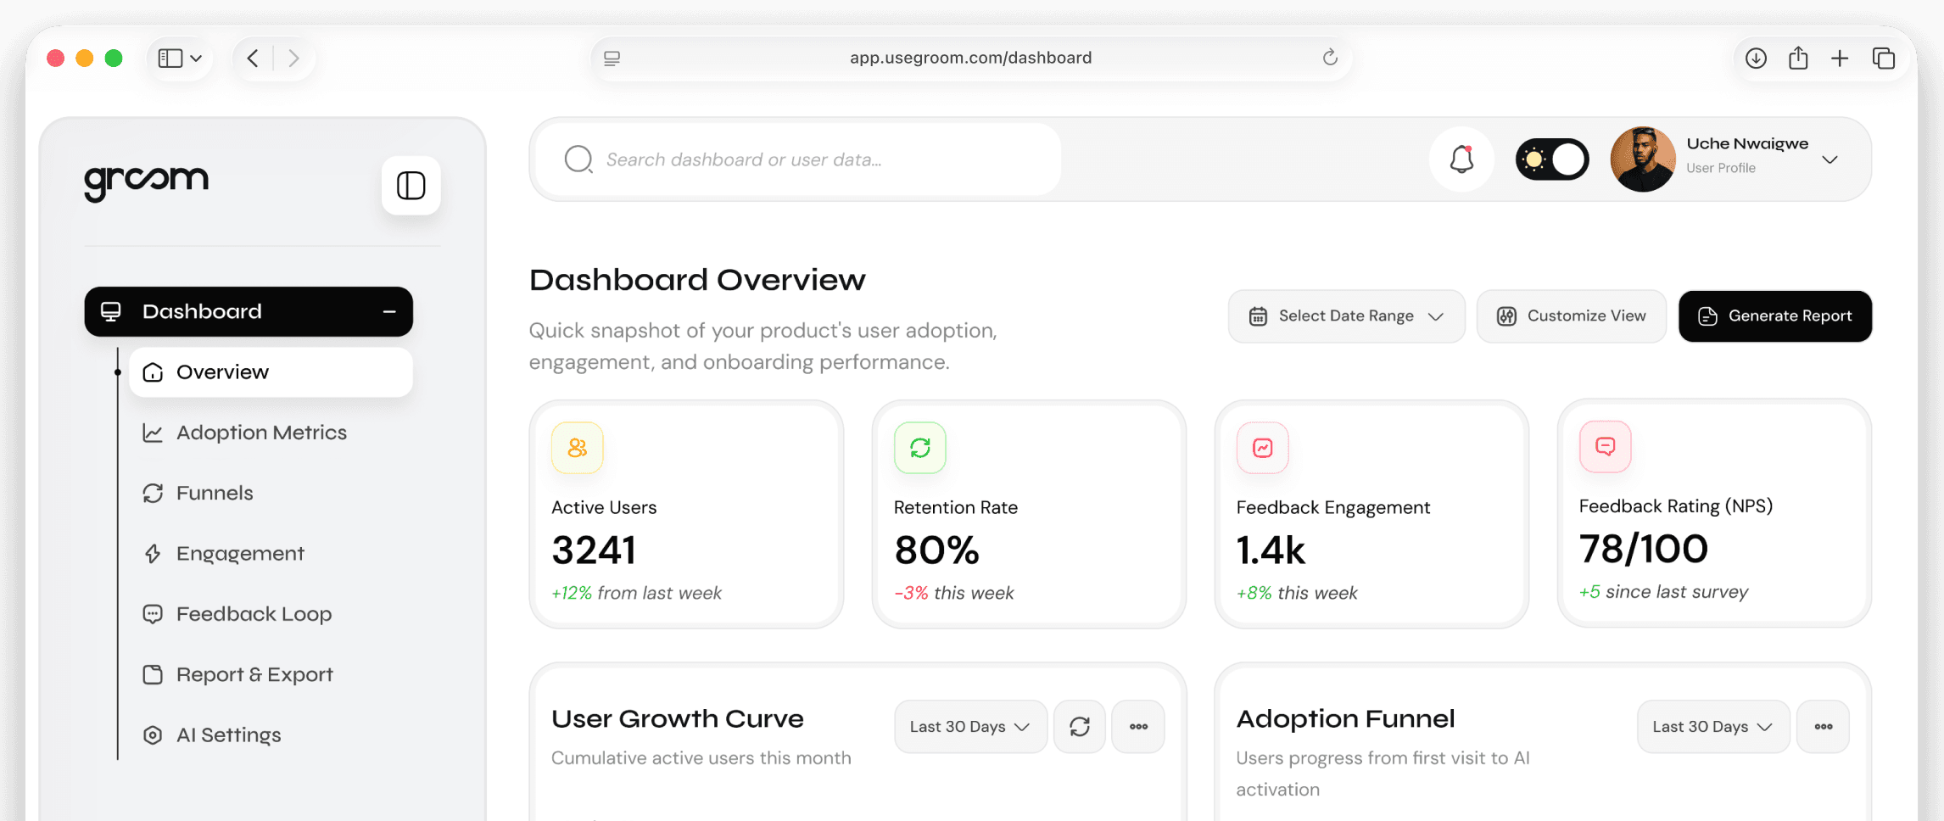Click the Feedback Rating NPS chat icon
Viewport: 1944px width, 821px height.
[1606, 446]
